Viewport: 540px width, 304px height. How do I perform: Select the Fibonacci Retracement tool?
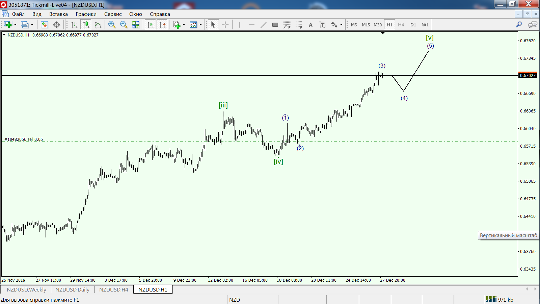[287, 25]
